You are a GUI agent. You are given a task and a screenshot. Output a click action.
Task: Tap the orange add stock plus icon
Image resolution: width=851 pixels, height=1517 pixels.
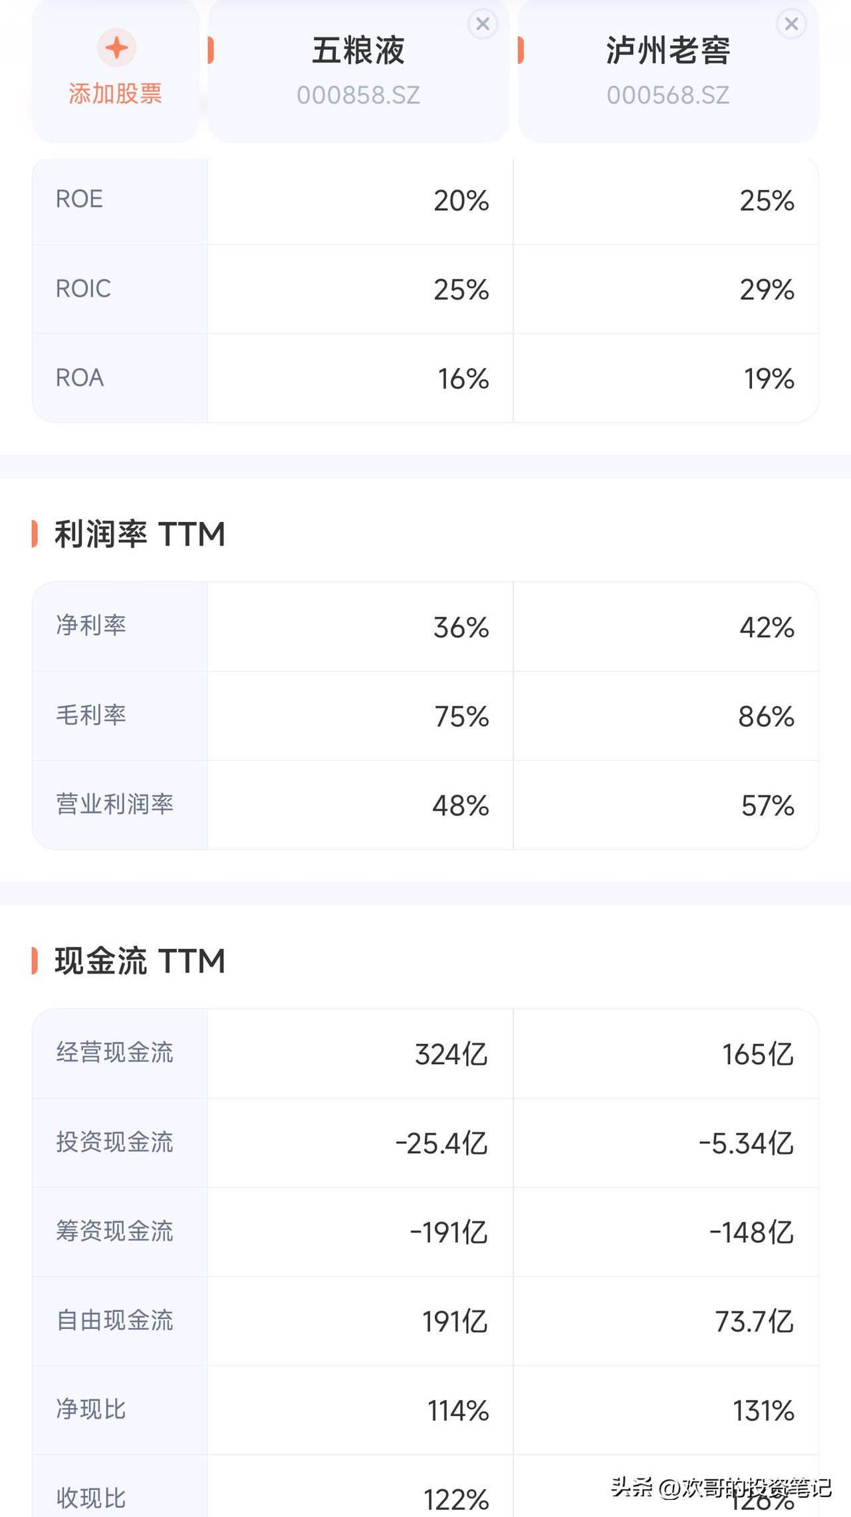pos(116,48)
